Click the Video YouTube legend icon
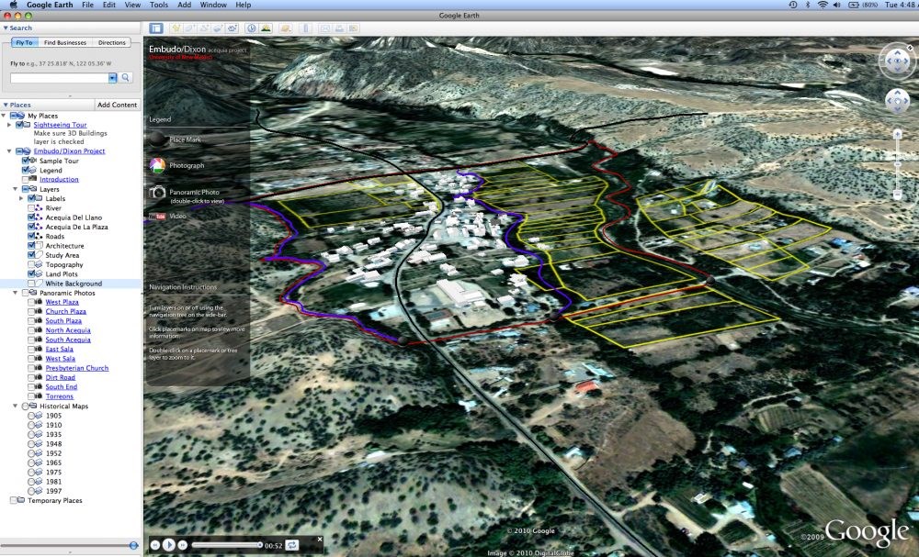Viewport: 919px width, 557px height. point(157,217)
